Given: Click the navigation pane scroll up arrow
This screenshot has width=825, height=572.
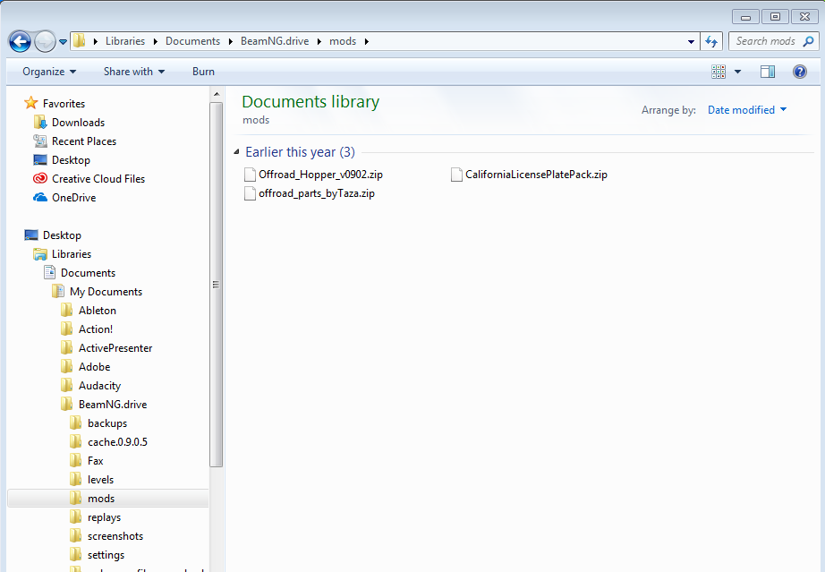Looking at the screenshot, I should click(x=217, y=94).
